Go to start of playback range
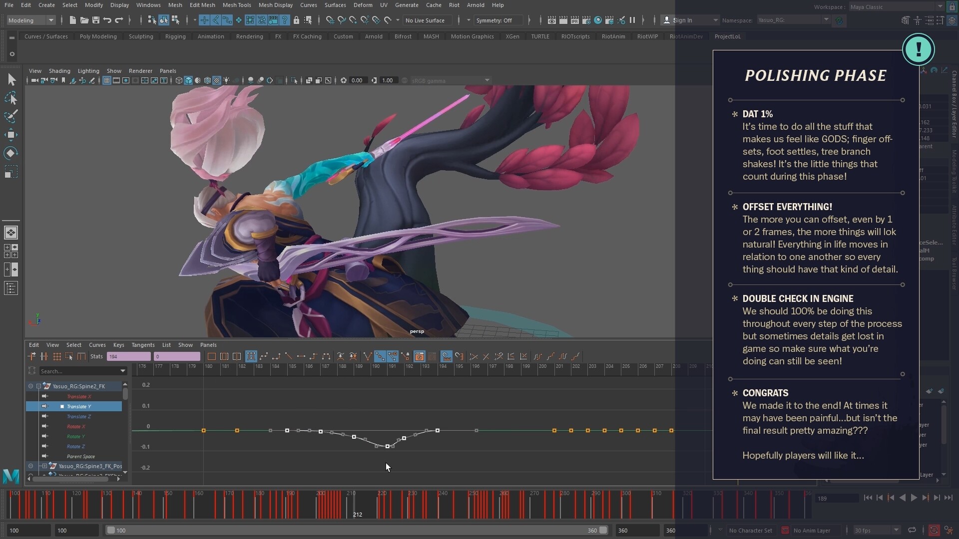The image size is (959, 539). click(868, 498)
